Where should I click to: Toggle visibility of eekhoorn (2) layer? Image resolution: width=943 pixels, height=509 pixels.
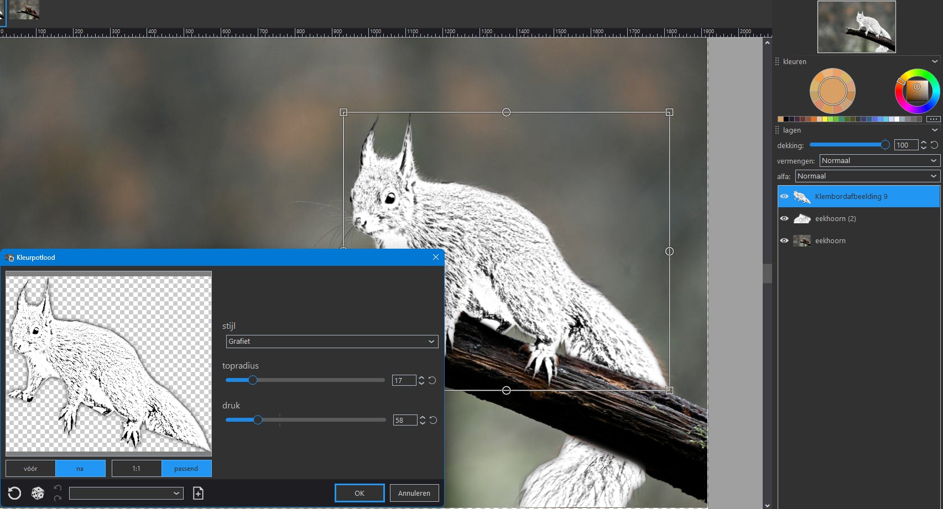[x=784, y=218]
